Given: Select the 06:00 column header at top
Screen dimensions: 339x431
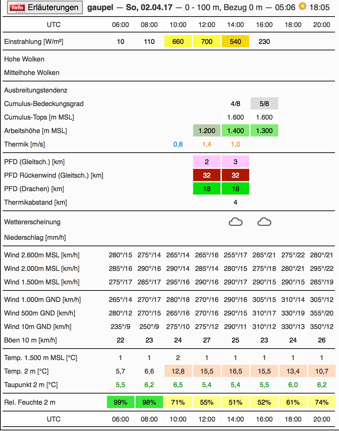Looking at the screenshot, I should point(121,25).
